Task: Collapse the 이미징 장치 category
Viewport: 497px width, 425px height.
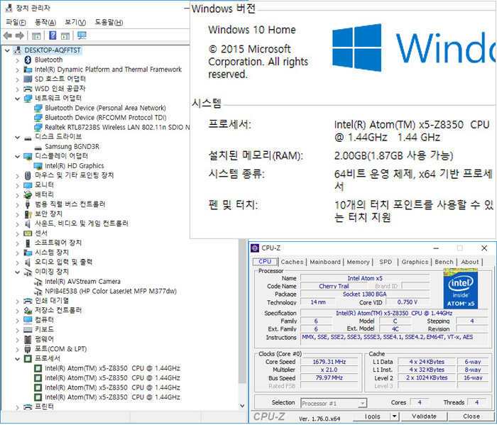Action: [x=18, y=272]
